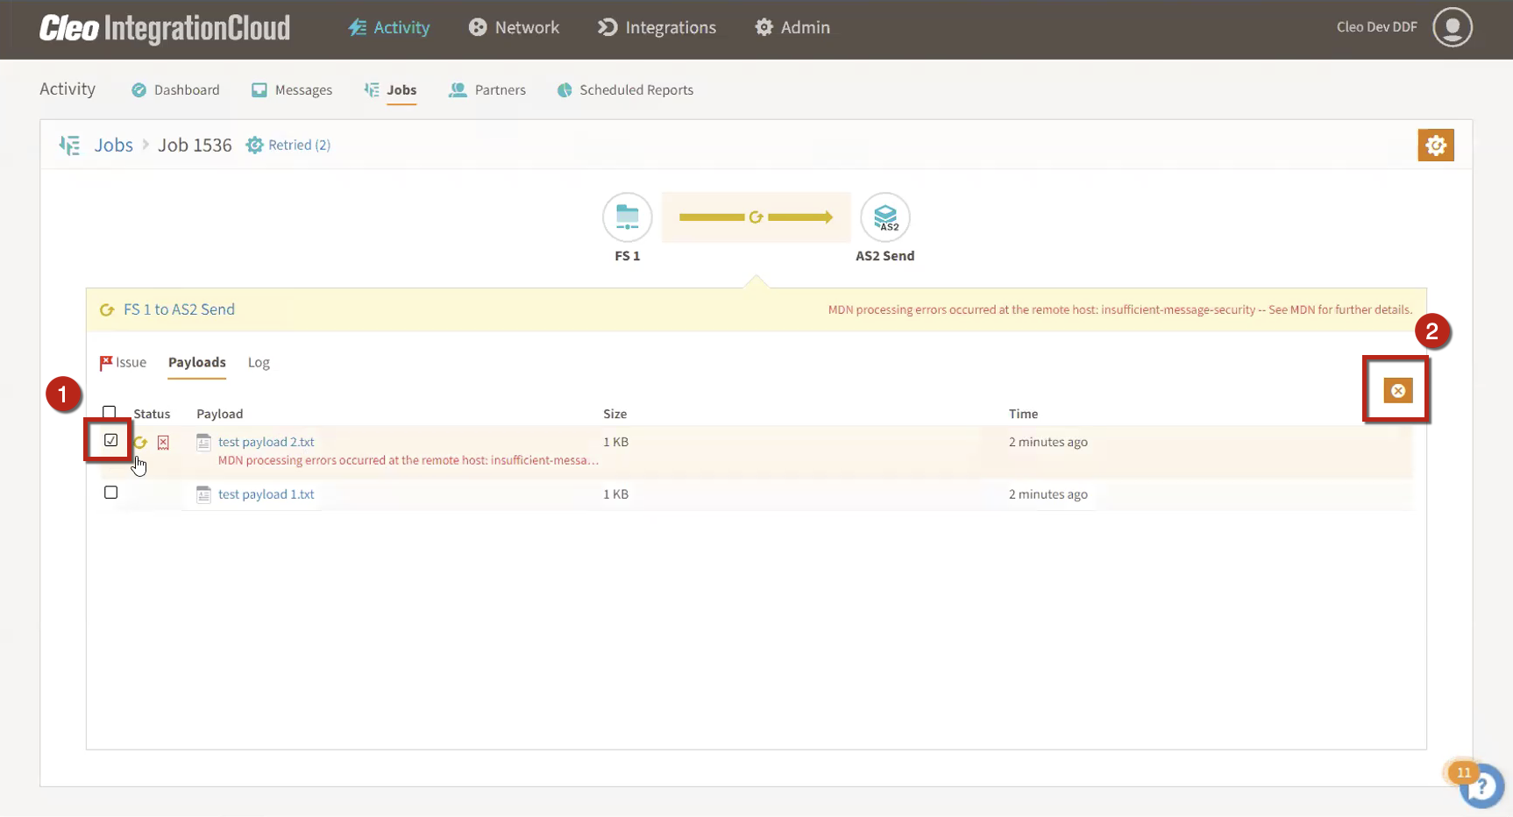
Task: Go to the Partners tab
Action: click(487, 89)
